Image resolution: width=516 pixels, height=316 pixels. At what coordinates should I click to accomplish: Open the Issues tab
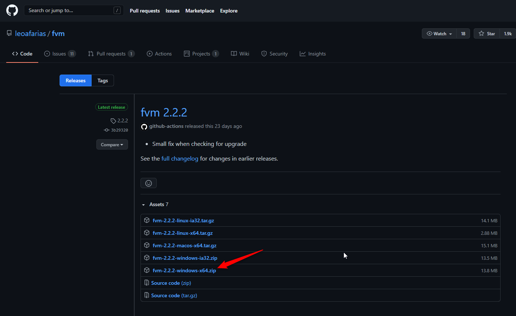[x=60, y=54]
